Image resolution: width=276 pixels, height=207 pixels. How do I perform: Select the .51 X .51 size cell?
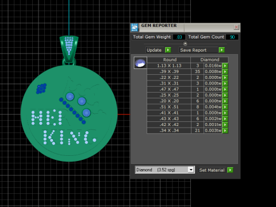pos(169,107)
